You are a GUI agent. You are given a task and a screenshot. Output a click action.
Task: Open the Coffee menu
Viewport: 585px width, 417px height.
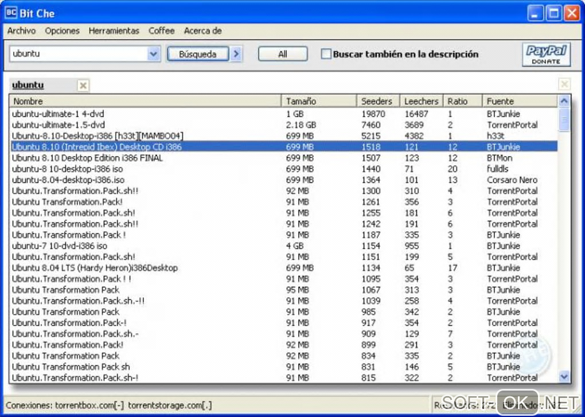point(161,30)
